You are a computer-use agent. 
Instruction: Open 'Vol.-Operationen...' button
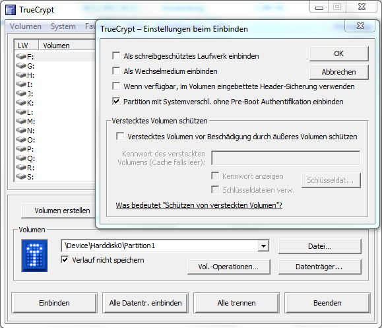click(x=229, y=267)
